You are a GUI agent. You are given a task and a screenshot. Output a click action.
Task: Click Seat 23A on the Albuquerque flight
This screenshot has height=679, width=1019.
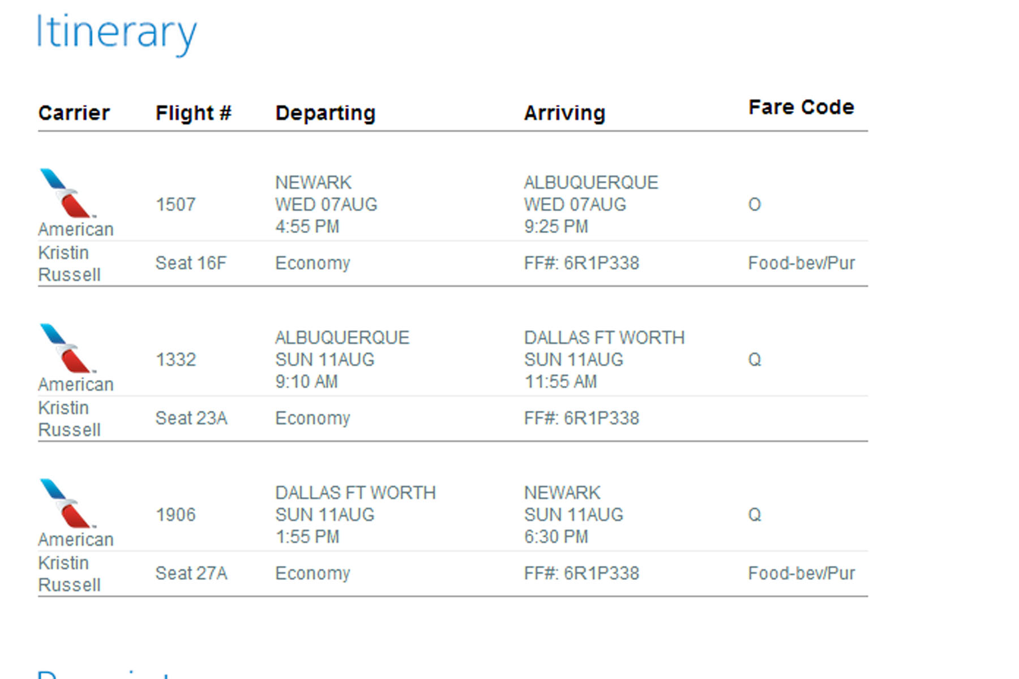(191, 418)
